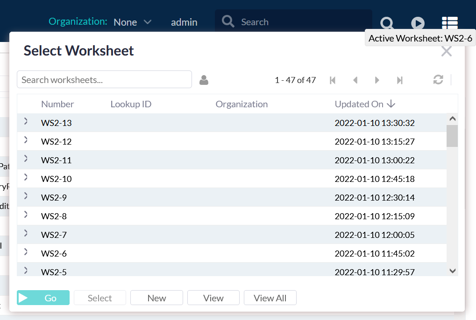Click the New worksheet button
This screenshot has width=476, height=320.
tap(156, 298)
